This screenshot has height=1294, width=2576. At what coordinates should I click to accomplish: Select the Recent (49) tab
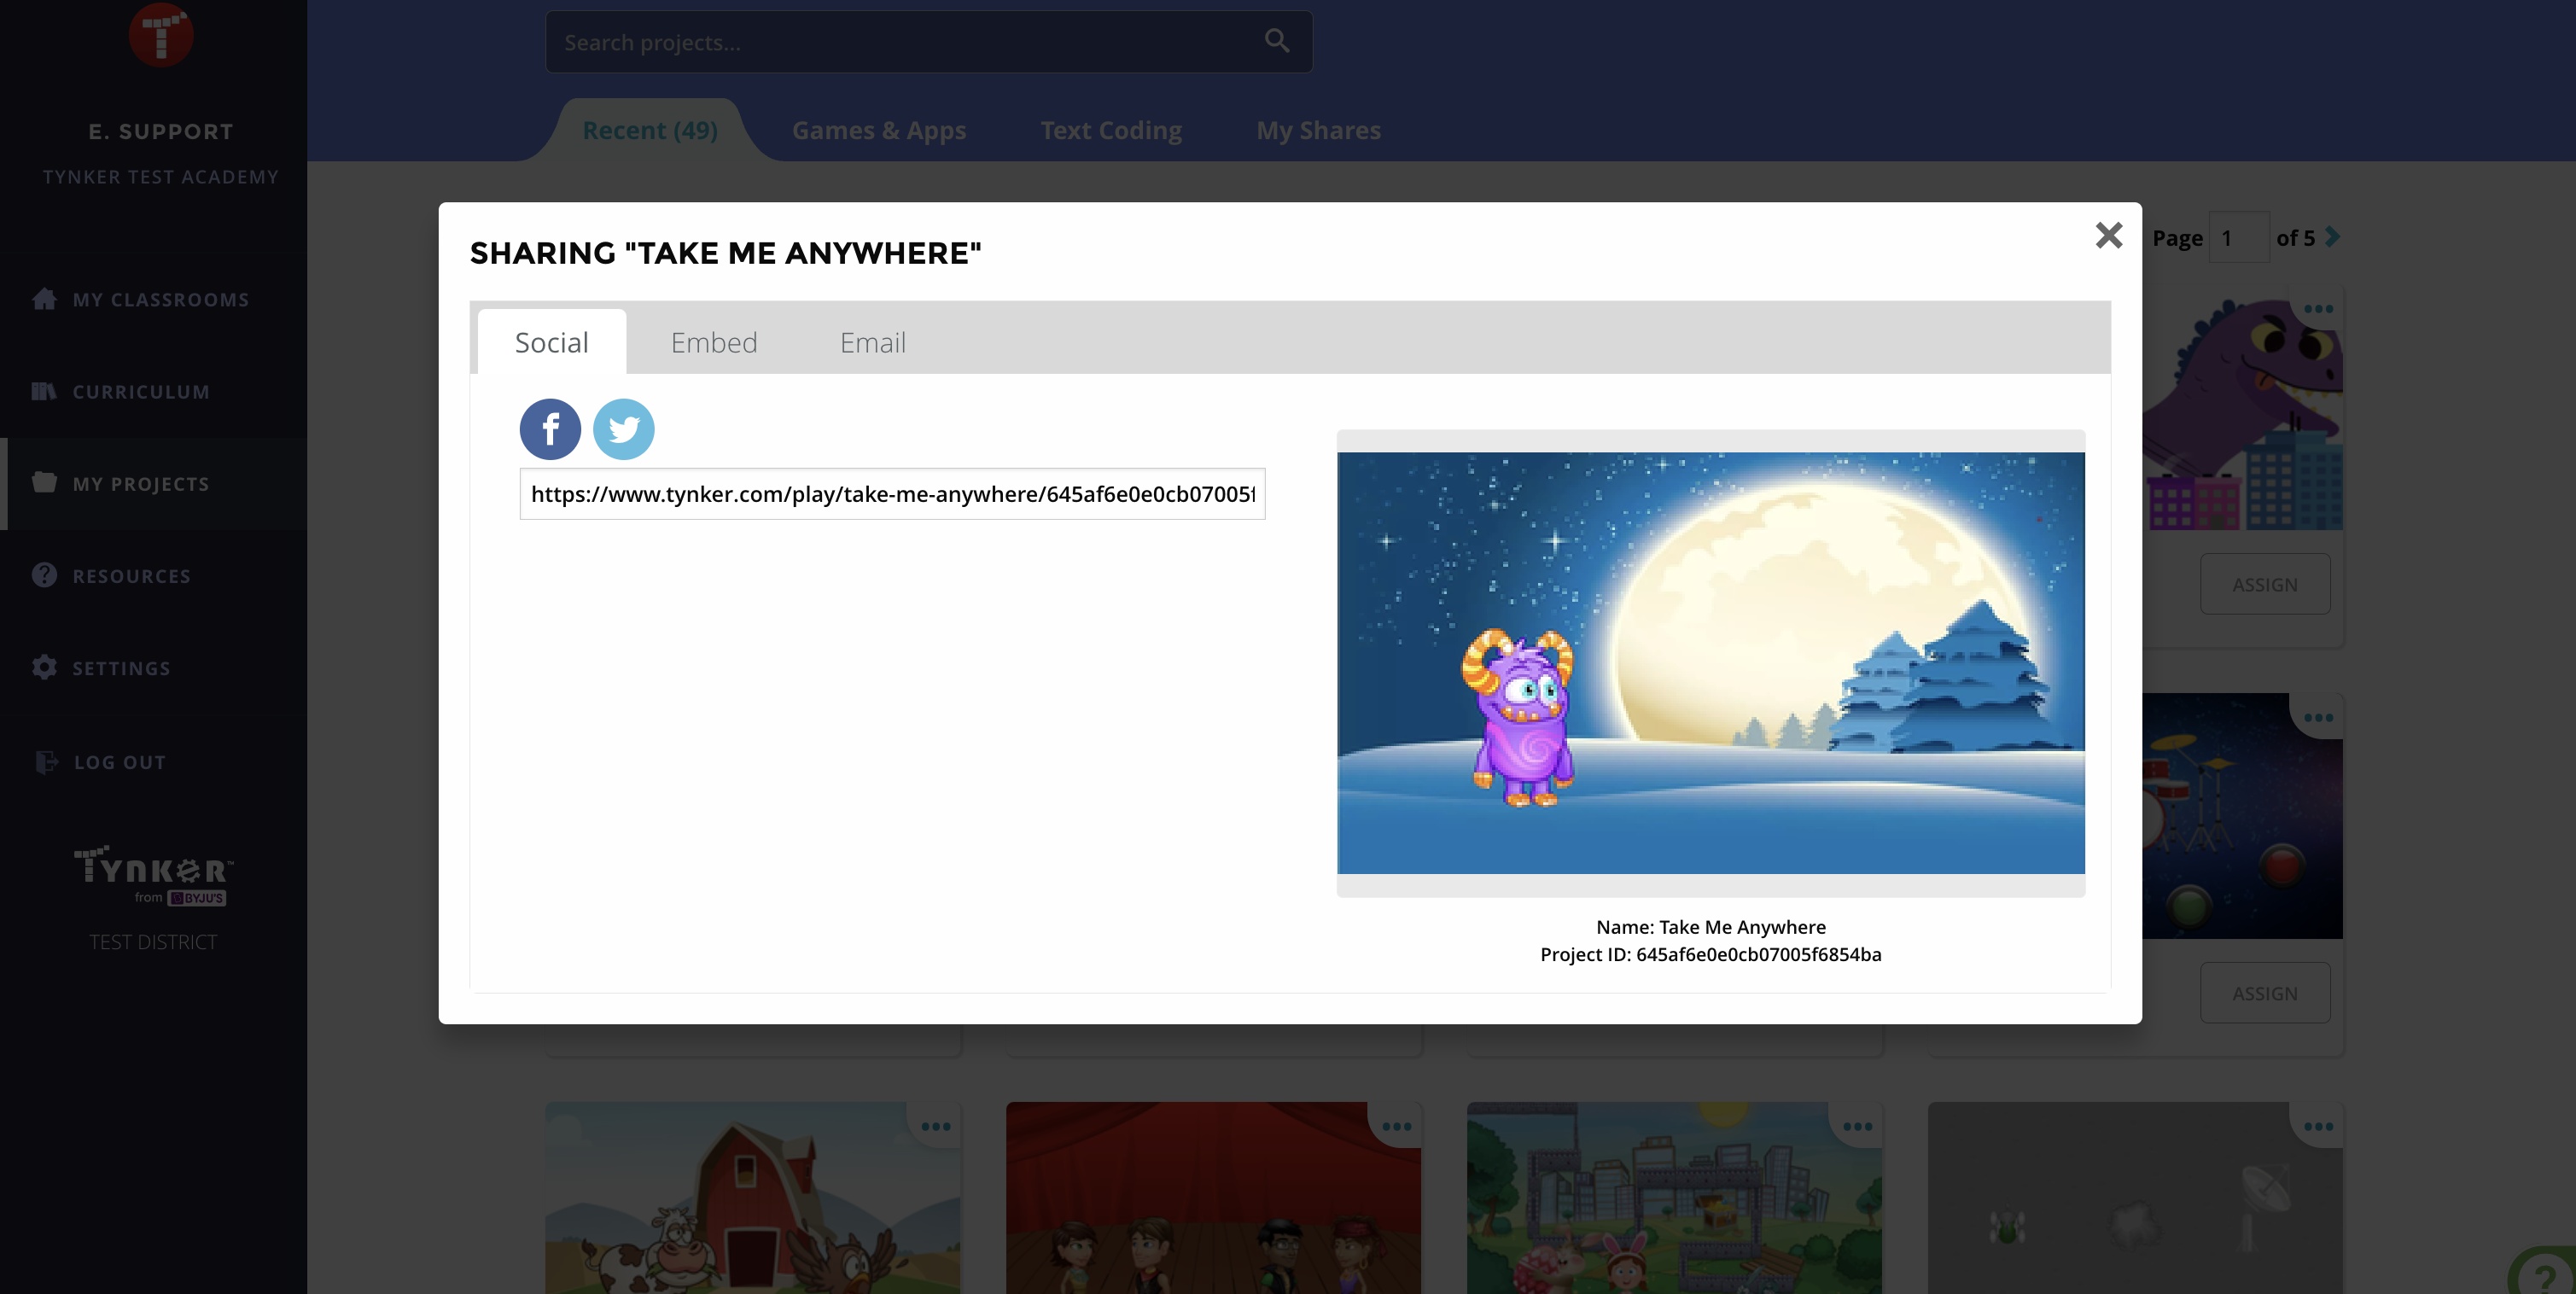pyautogui.click(x=650, y=130)
